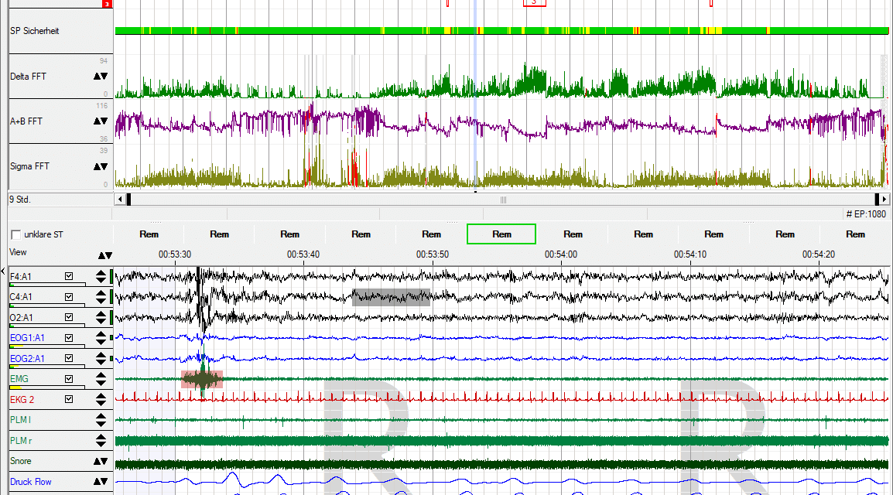Image resolution: width=893 pixels, height=495 pixels.
Task: Select the red arousal marker on EMG trace
Action: [x=202, y=380]
